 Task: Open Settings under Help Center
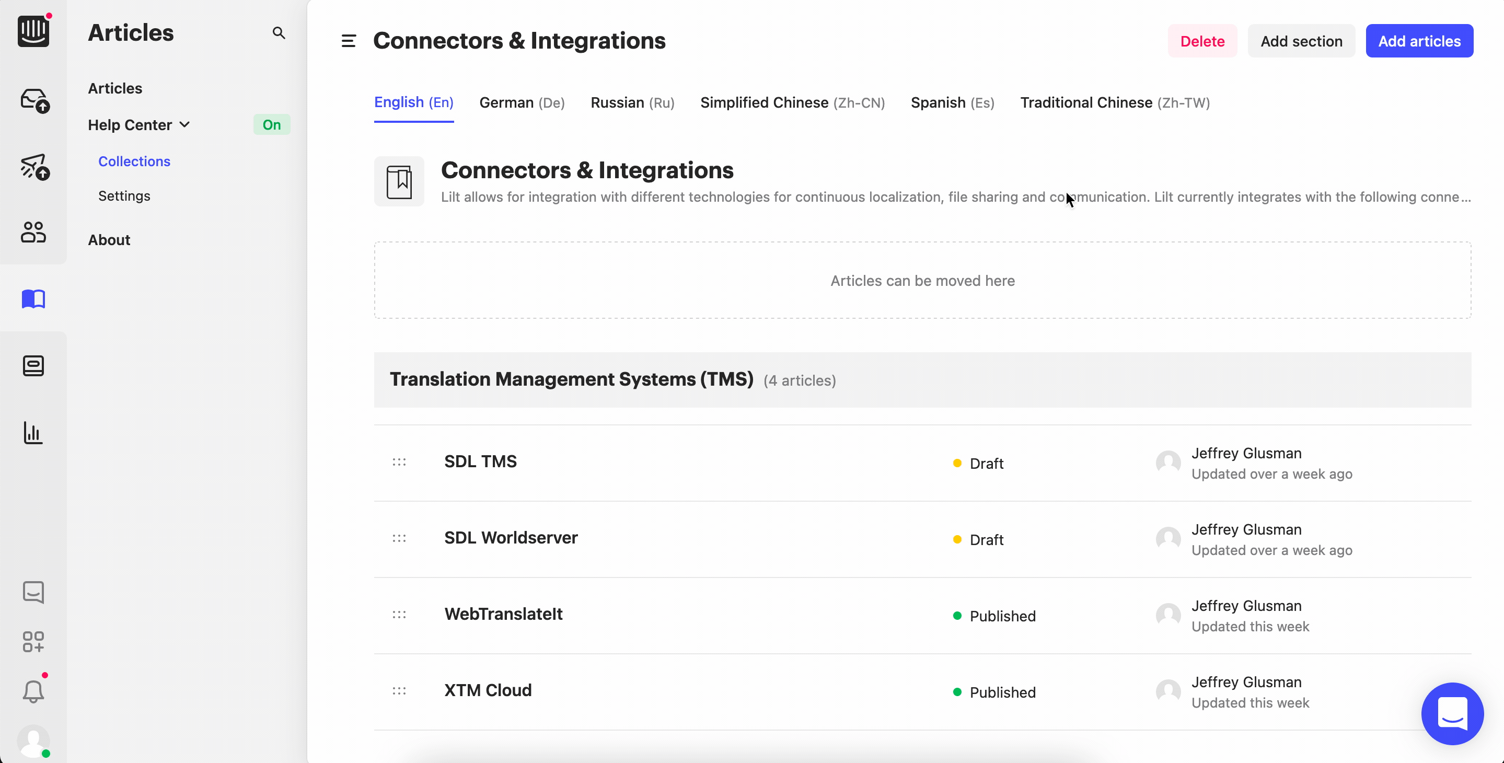(x=124, y=195)
